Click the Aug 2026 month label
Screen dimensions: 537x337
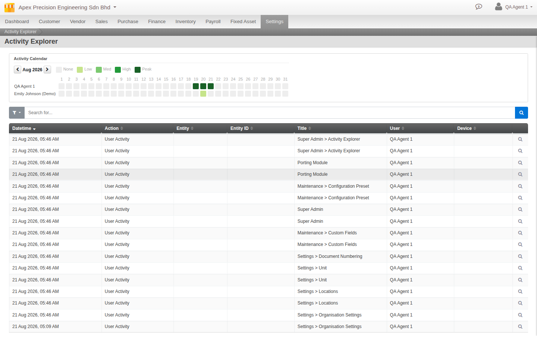(x=32, y=70)
